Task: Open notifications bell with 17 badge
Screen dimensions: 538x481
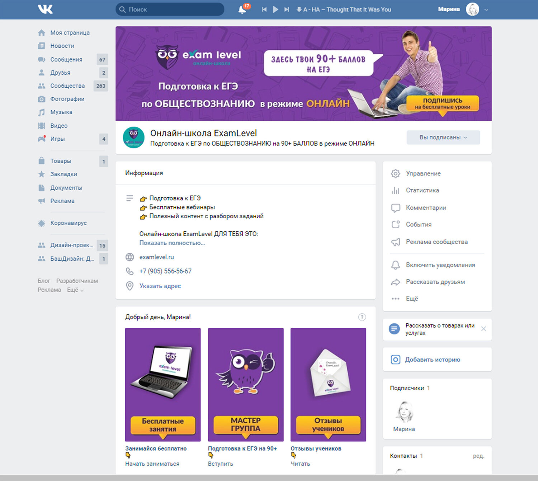Action: [x=242, y=9]
